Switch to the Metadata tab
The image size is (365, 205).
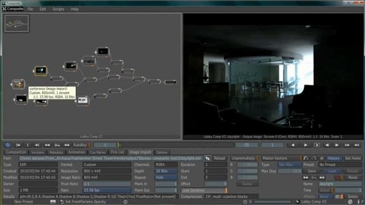(x=56, y=153)
